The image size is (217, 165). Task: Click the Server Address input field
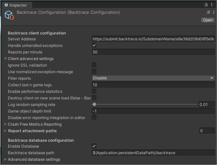(x=153, y=39)
